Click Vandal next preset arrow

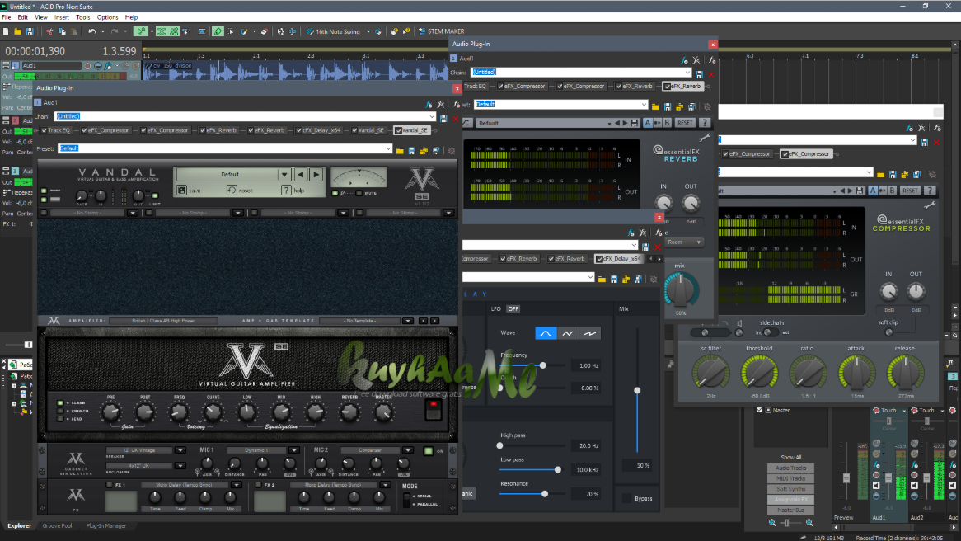(316, 174)
